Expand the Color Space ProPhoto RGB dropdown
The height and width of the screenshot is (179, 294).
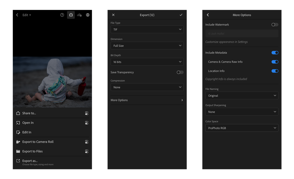tap(242, 128)
